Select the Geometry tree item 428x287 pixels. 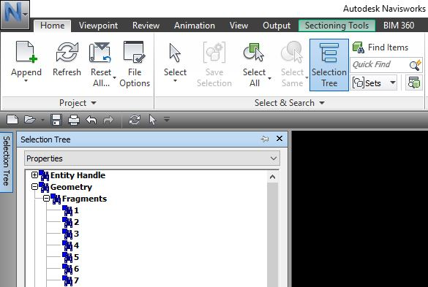tap(71, 187)
